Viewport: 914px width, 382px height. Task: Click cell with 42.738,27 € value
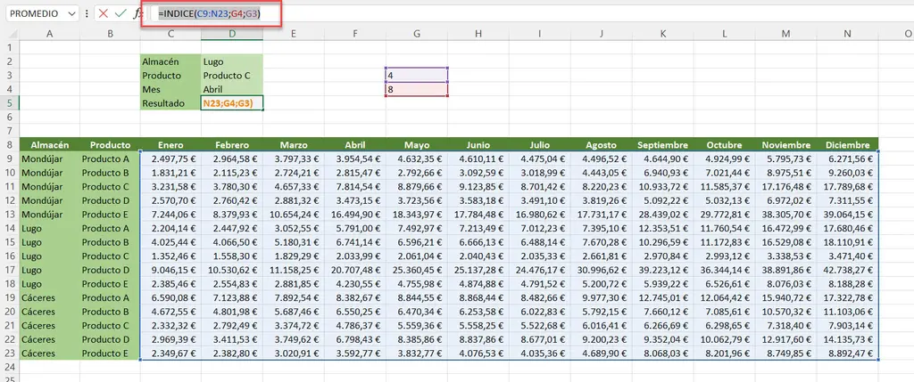click(x=848, y=270)
